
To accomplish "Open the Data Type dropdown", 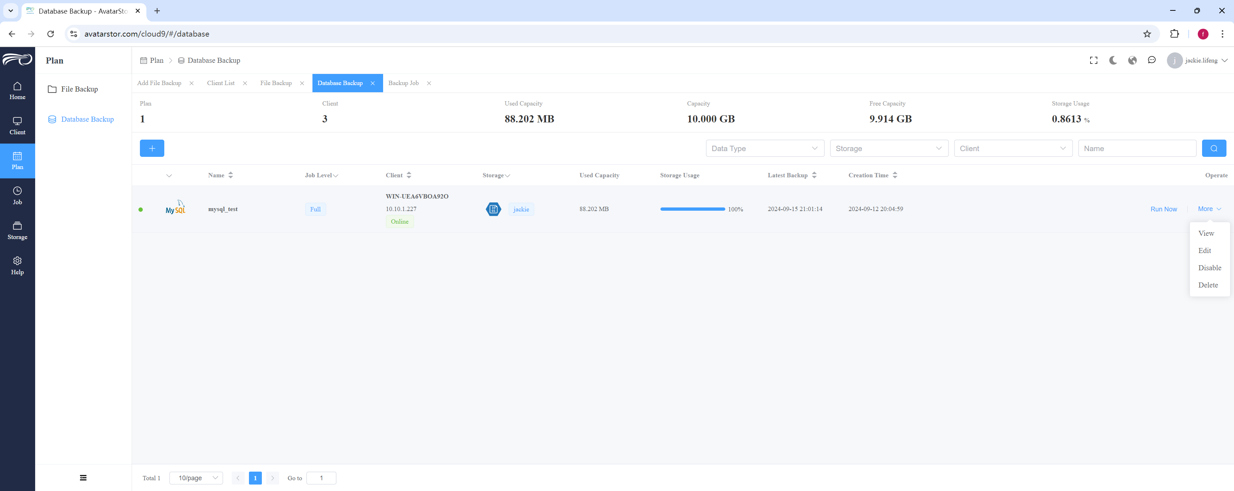I will point(764,148).
